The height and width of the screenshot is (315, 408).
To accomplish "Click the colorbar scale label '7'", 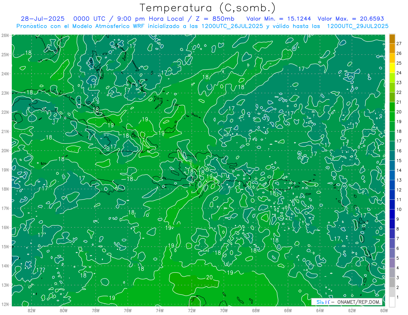I will 397,239.
